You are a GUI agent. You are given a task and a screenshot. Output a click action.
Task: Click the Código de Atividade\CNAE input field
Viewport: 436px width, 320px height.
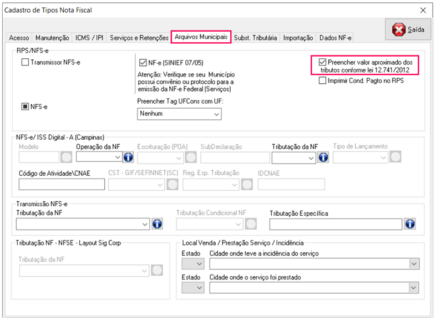click(62, 185)
